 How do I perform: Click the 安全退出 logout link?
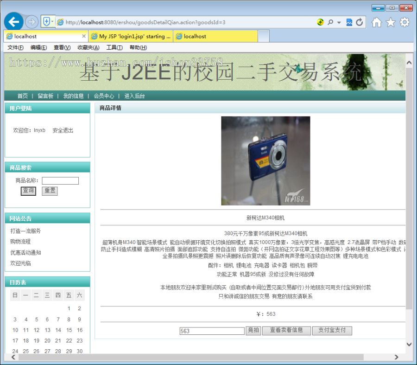click(62, 130)
